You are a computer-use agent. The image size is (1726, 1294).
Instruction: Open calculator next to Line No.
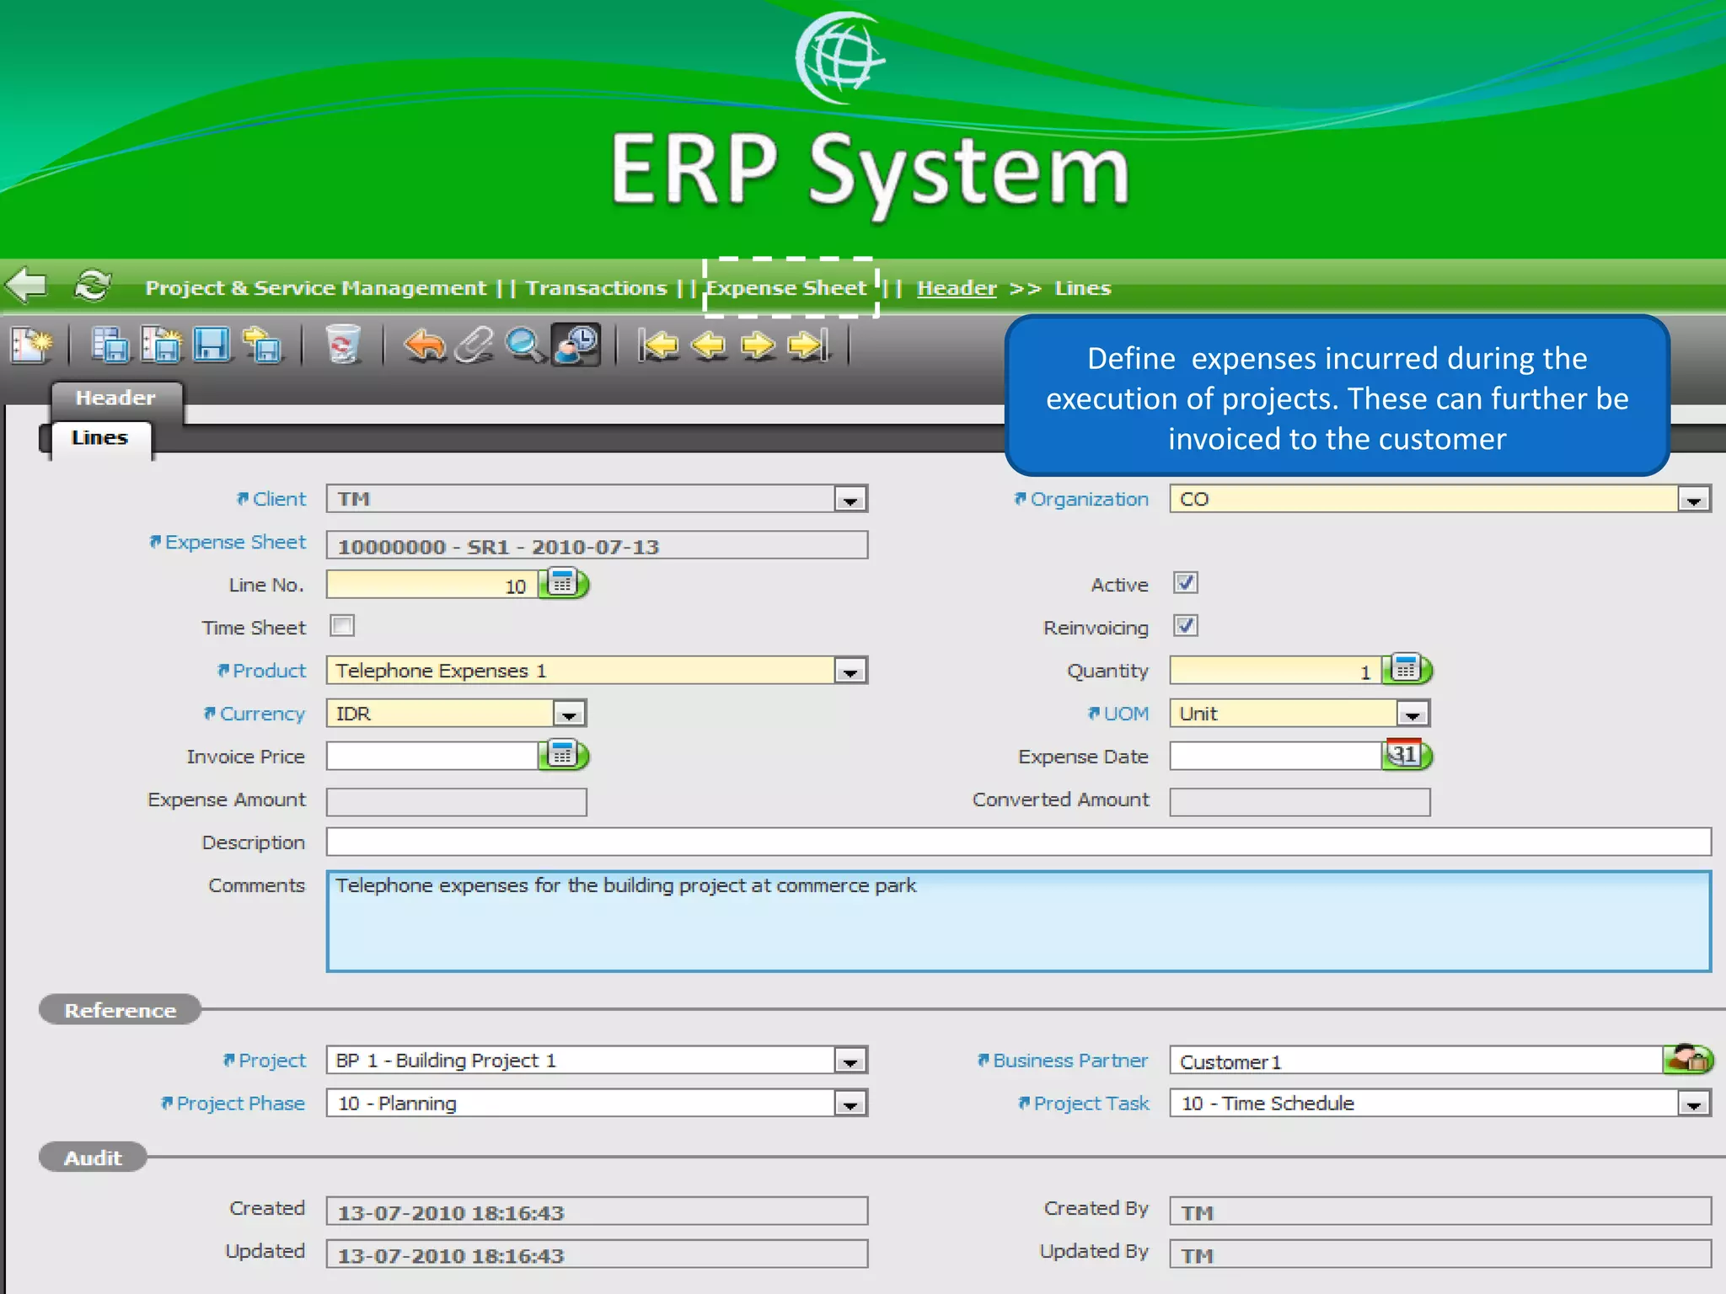(564, 583)
